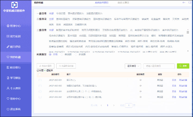Click the green 搜索 button

pos(183,66)
